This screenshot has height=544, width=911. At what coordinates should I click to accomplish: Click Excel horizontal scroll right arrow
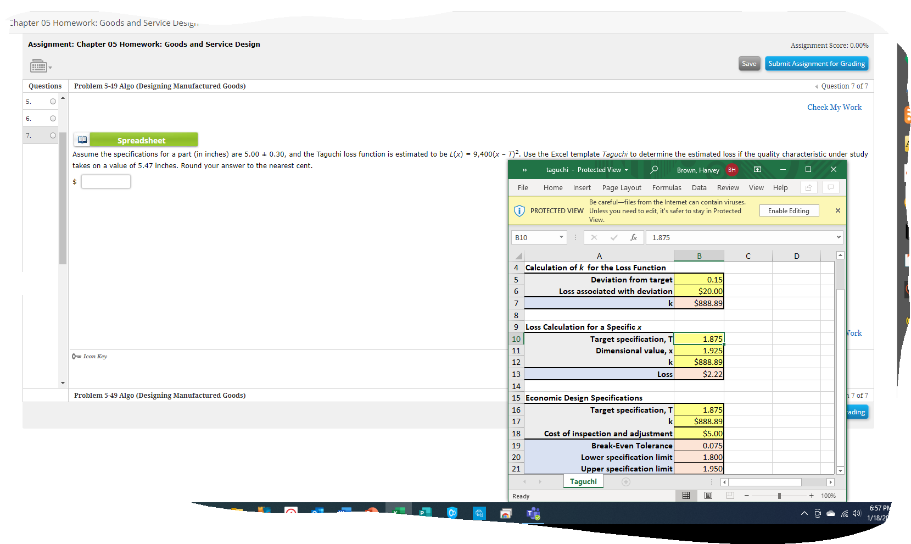click(x=830, y=482)
